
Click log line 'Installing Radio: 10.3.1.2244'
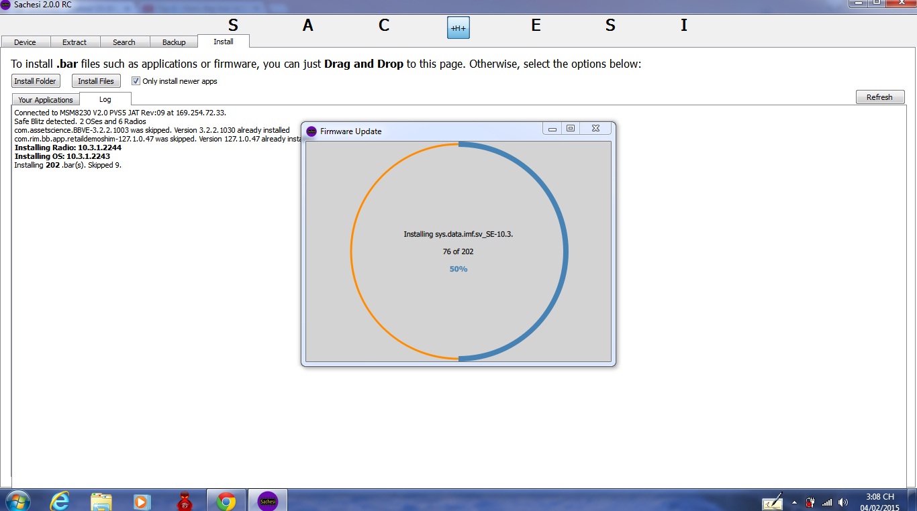coord(68,148)
